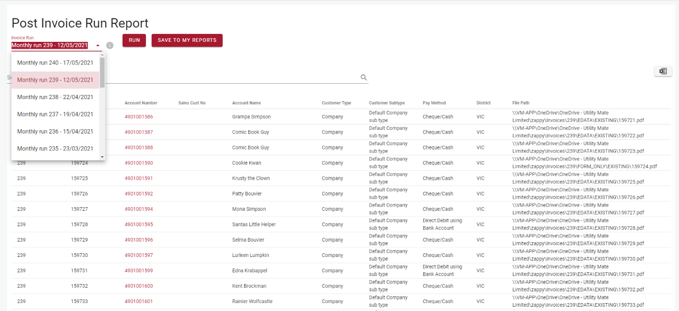Collapse the Invoice Run dropdown arrow
This screenshot has width=679, height=311.
coord(98,46)
